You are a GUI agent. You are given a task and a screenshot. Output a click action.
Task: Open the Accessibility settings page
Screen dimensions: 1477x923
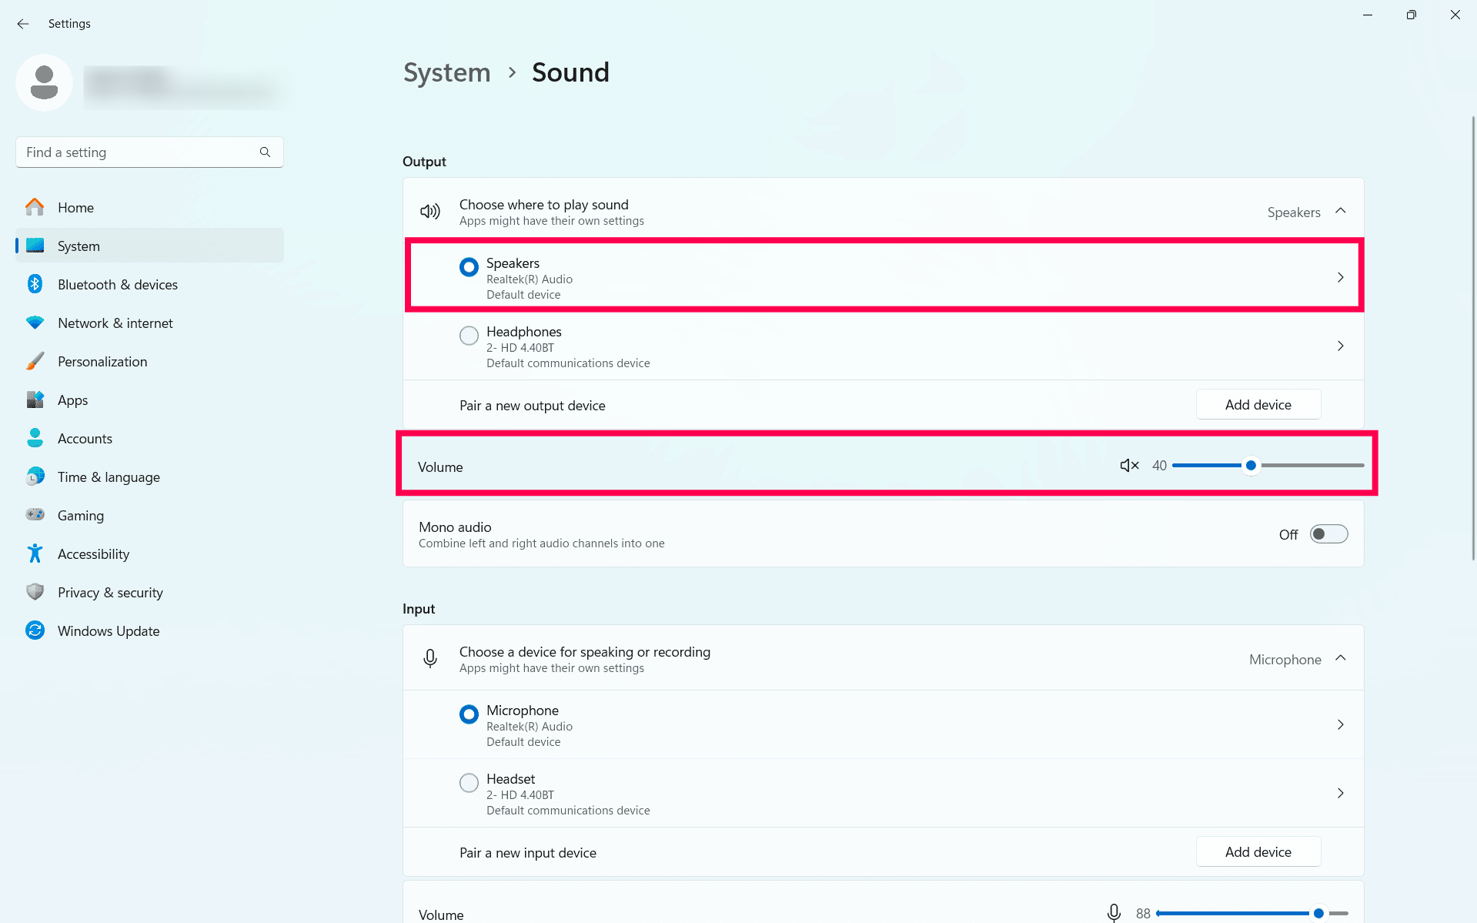(x=93, y=554)
